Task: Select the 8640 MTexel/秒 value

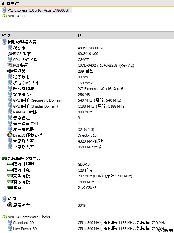Action: coord(91,147)
